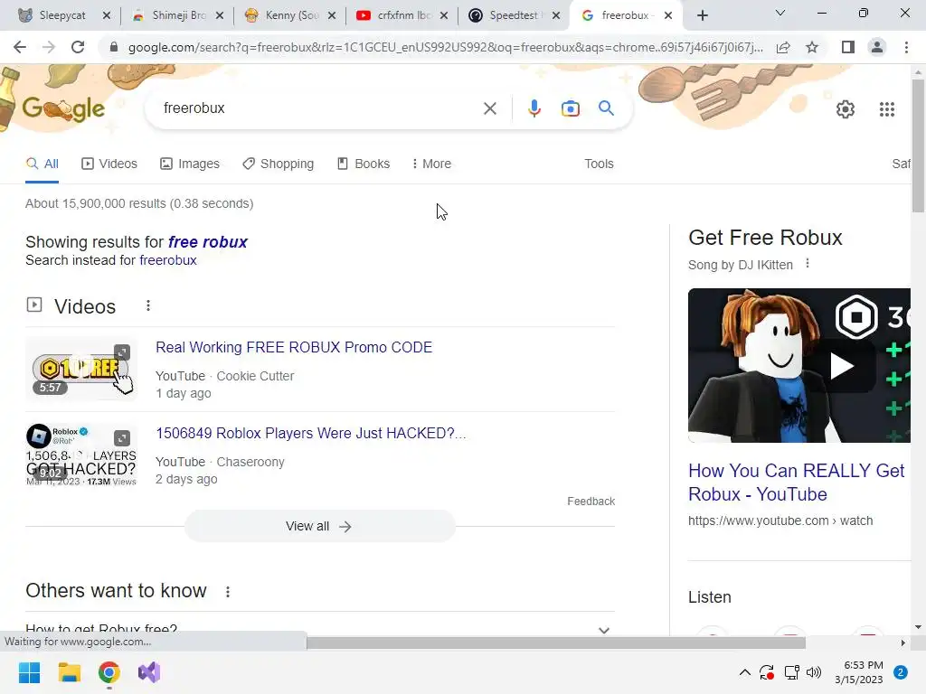Screen dimensions: 926x694
Task: Close the Speedtest tab
Action: [556, 16]
